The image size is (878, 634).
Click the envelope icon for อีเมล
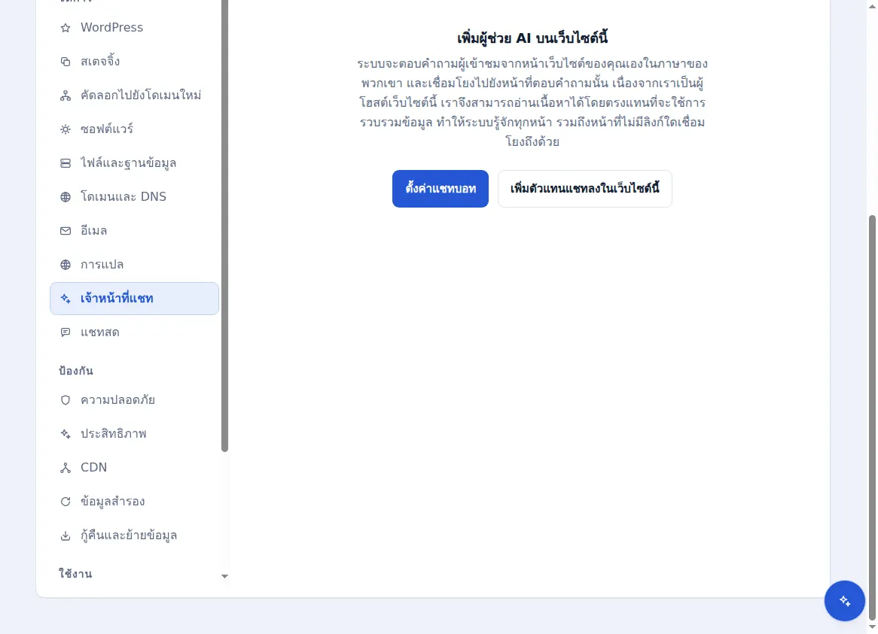[66, 231]
